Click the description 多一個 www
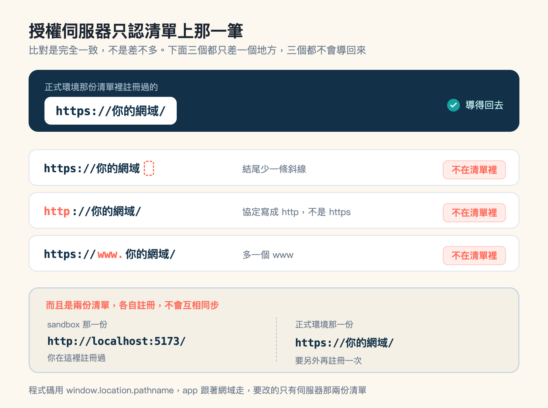The image size is (548, 408). pyautogui.click(x=268, y=255)
